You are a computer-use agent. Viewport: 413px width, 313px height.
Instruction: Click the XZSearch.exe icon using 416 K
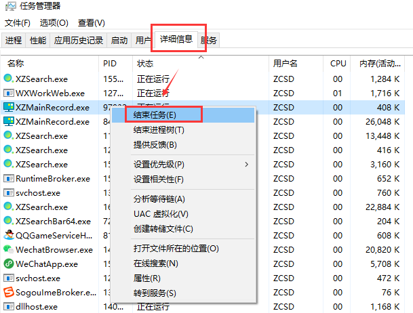[x=8, y=150]
